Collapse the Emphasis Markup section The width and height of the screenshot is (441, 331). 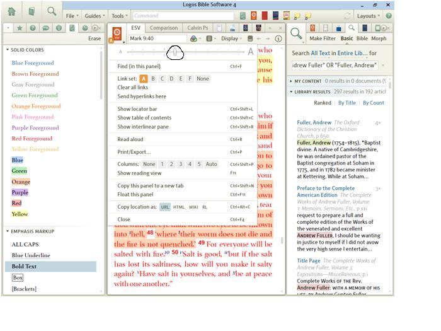point(8,231)
